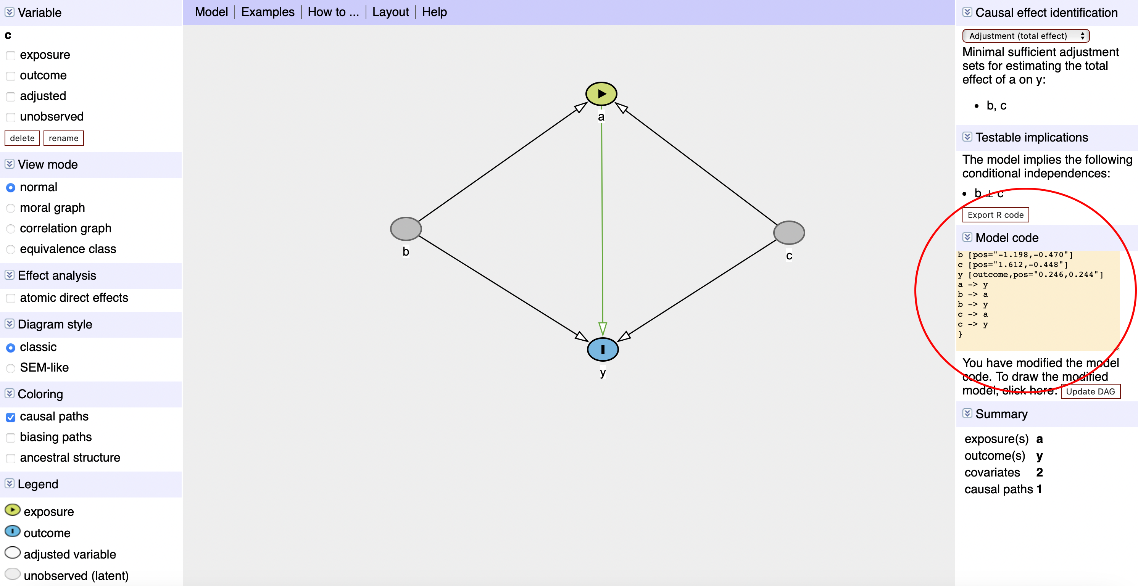Switch view mode to moral graph
This screenshot has height=586, width=1138.
tap(11, 208)
